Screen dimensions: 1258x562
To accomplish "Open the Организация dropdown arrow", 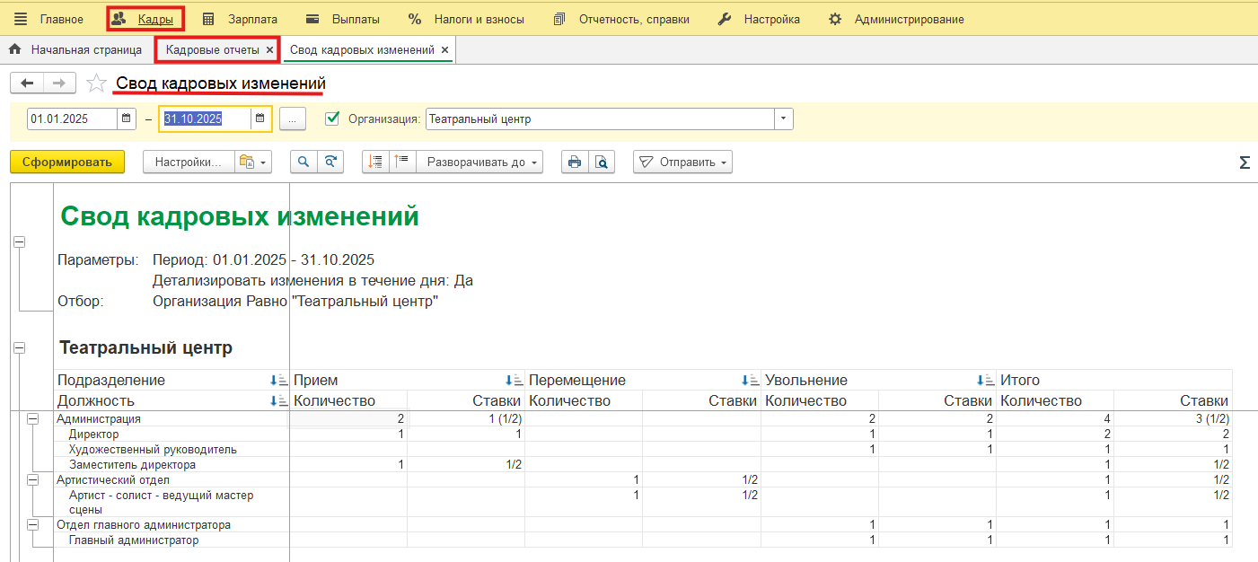I will 784,119.
